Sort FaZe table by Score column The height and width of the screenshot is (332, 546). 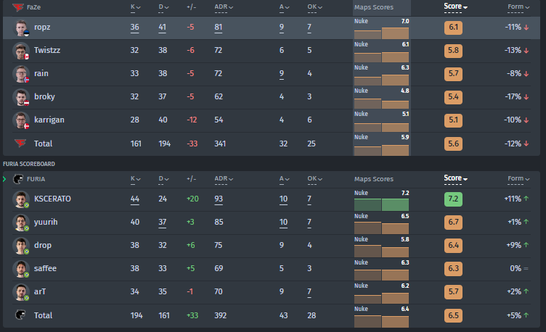(455, 7)
